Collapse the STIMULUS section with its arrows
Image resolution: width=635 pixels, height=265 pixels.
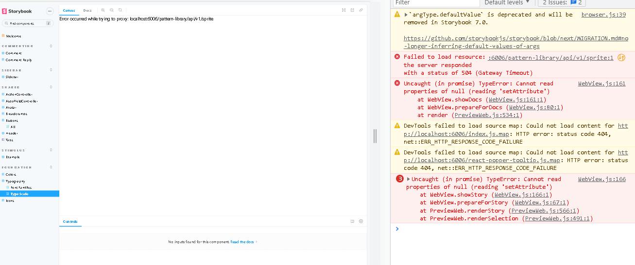coord(51,150)
